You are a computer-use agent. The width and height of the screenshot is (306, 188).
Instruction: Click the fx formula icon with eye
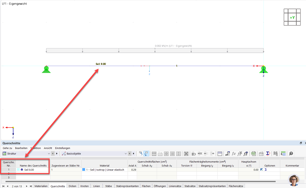click(246, 154)
